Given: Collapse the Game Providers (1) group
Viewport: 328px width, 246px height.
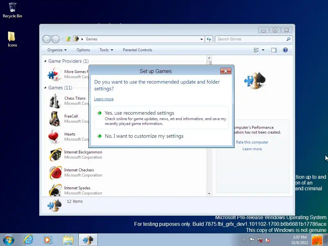Looking at the screenshot, I should pyautogui.click(x=45, y=61).
